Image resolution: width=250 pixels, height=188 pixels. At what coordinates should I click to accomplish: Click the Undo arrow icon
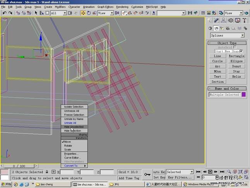pos(5,13)
